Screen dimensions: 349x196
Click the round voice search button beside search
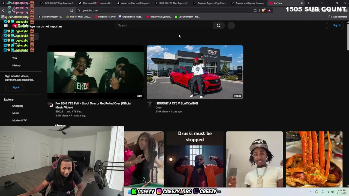point(231,25)
